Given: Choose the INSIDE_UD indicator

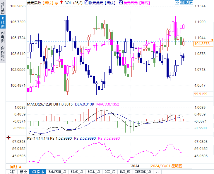Looking at the screenshot, I should click(143, 172).
